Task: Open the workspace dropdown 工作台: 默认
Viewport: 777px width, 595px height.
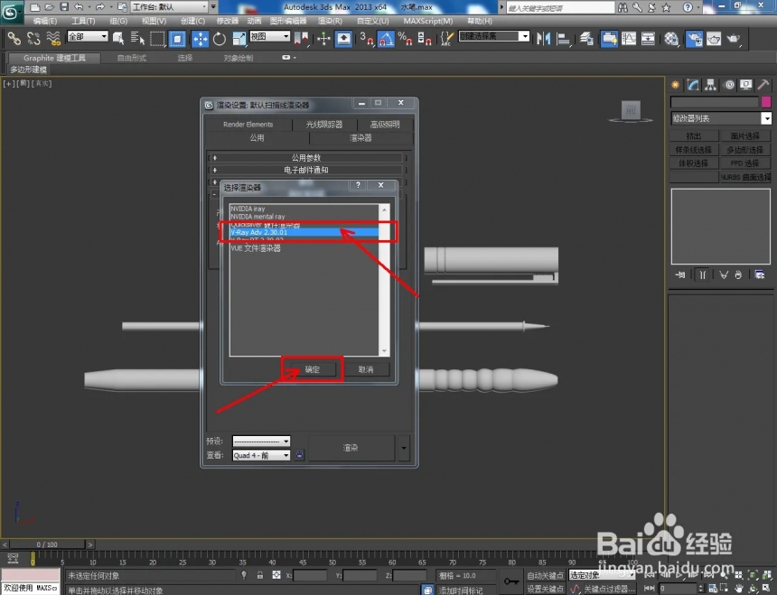Action: [170, 7]
